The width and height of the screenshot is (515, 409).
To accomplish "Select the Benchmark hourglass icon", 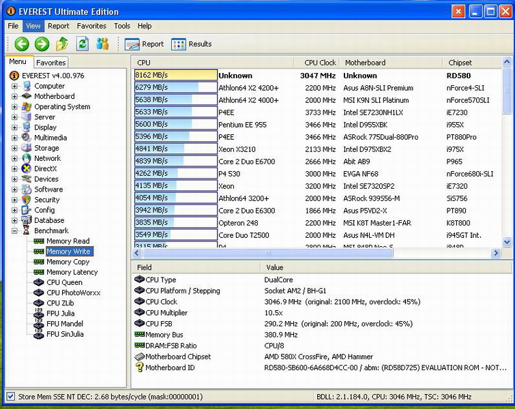I will tap(27, 230).
